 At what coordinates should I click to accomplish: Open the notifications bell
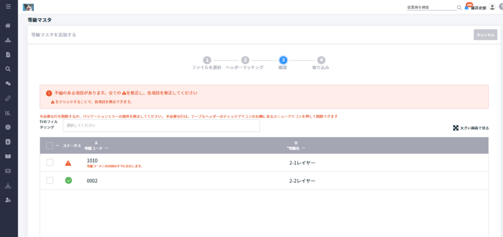point(467,7)
